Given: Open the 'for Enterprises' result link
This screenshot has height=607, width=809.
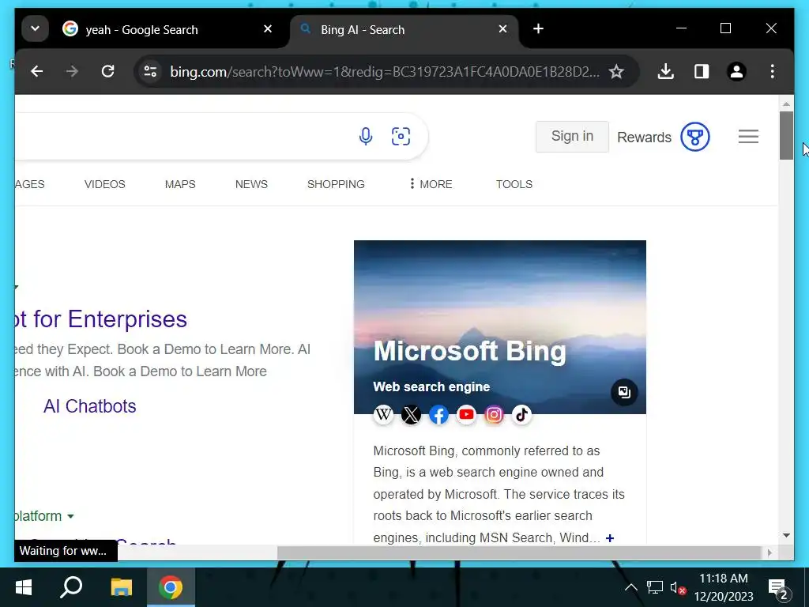Looking at the screenshot, I should click(101, 319).
